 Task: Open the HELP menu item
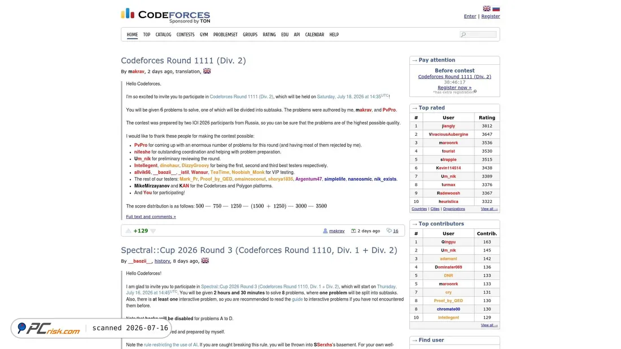tap(334, 35)
